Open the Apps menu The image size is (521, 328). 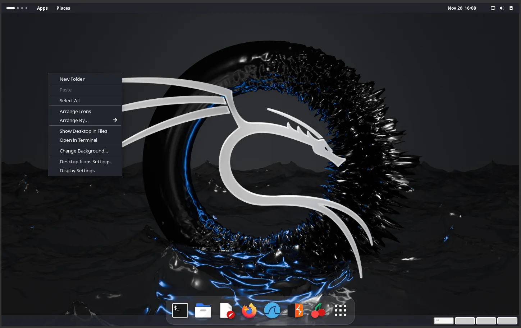tap(42, 8)
